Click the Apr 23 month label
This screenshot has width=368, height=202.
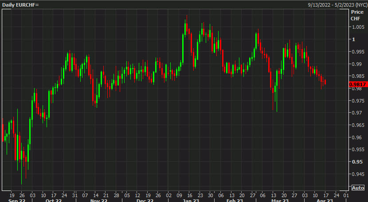[325, 200]
